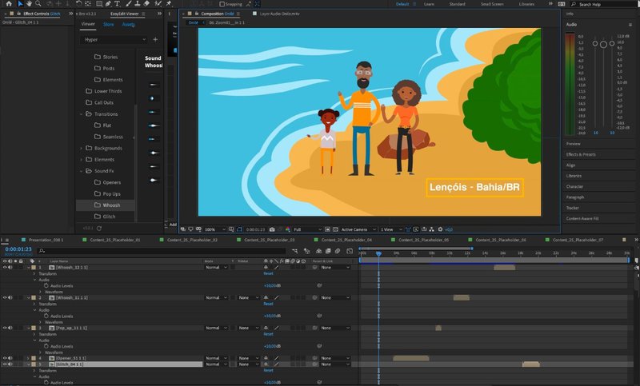The image size is (640, 386).
Task: Mute audio of the Pop_up_11 layer
Action: click(11, 328)
